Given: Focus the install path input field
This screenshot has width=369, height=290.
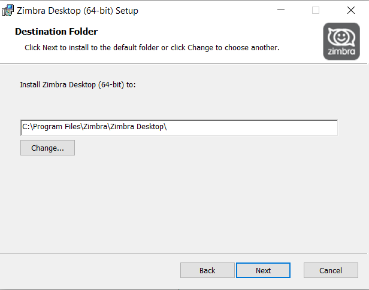Looking at the screenshot, I should pyautogui.click(x=179, y=127).
